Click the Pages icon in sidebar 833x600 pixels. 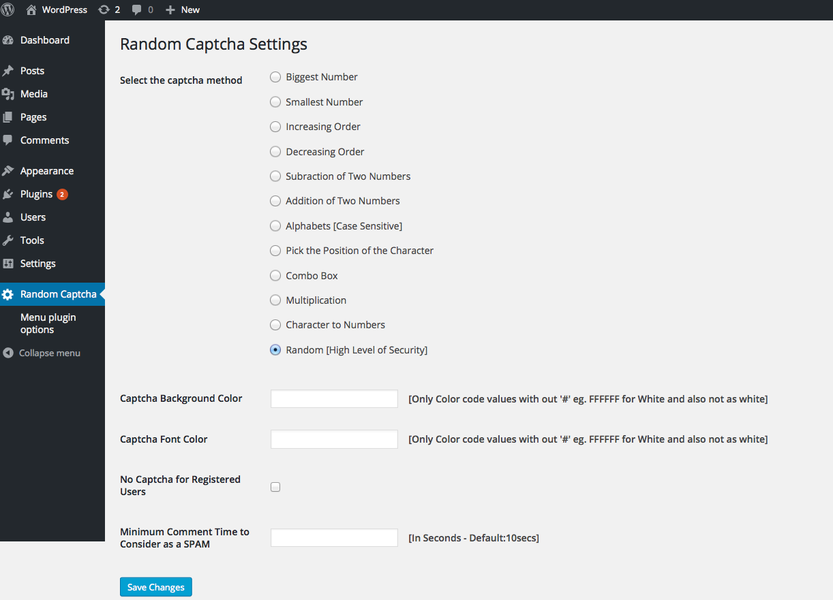(7, 117)
